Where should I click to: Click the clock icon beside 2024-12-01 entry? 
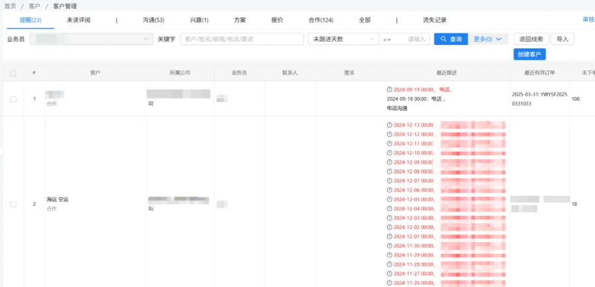[x=389, y=236]
